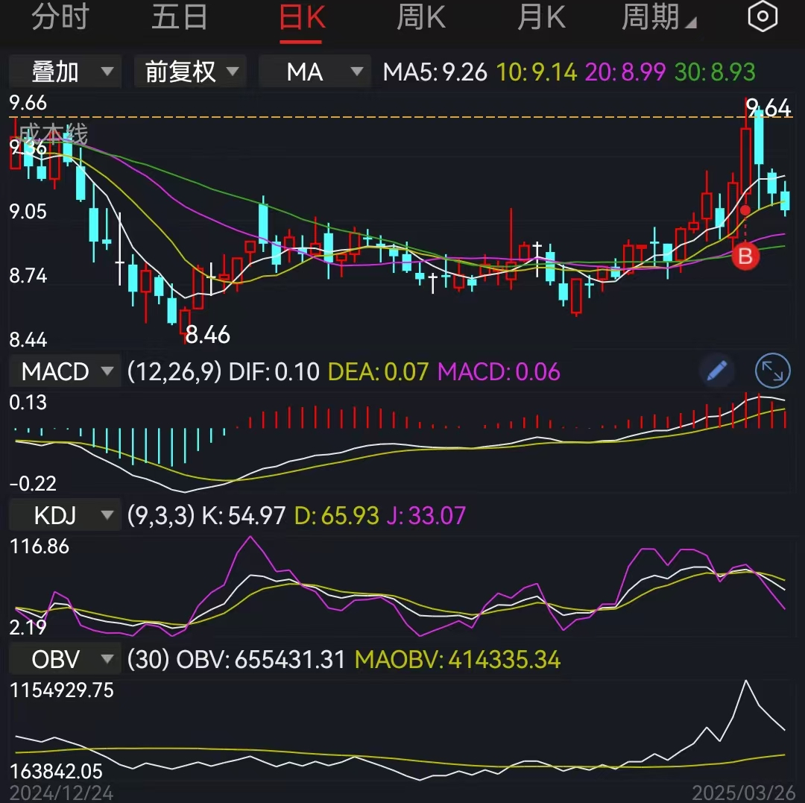The height and width of the screenshot is (803, 805).
Task: Toggle the 前复权 price adjustment mode
Action: coord(181,72)
